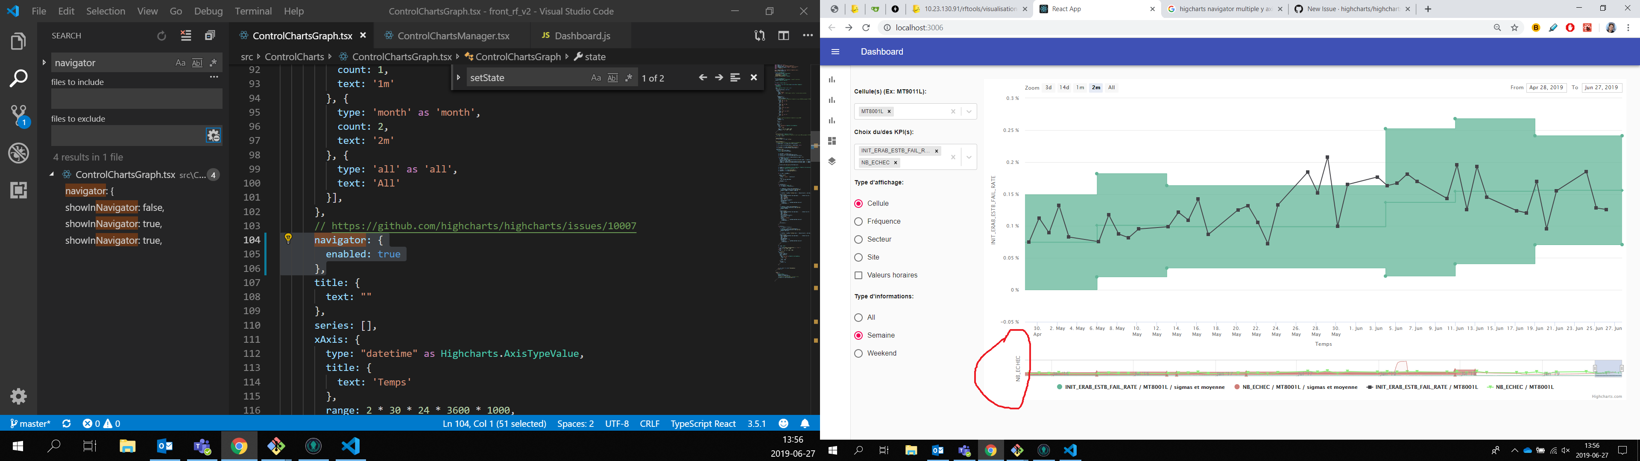Viewport: 1640px width, 461px height.
Task: Open the KPI selection dropdown
Action: tap(968, 157)
